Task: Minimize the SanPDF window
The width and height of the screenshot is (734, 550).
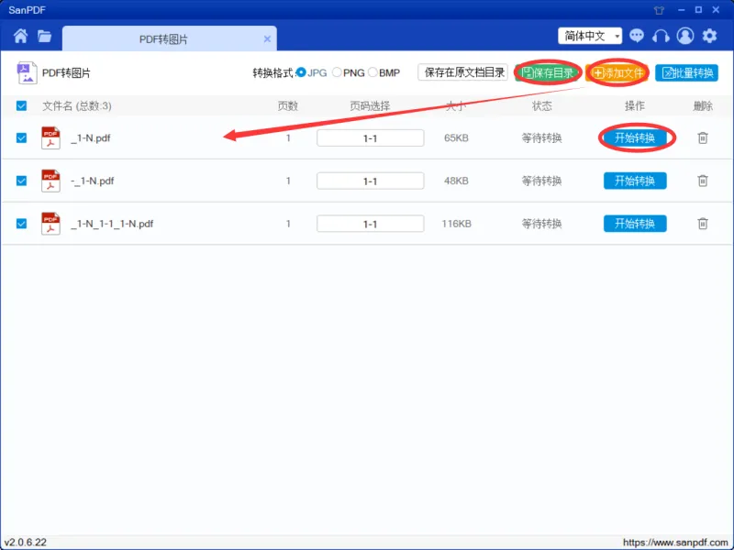Action: pyautogui.click(x=682, y=10)
